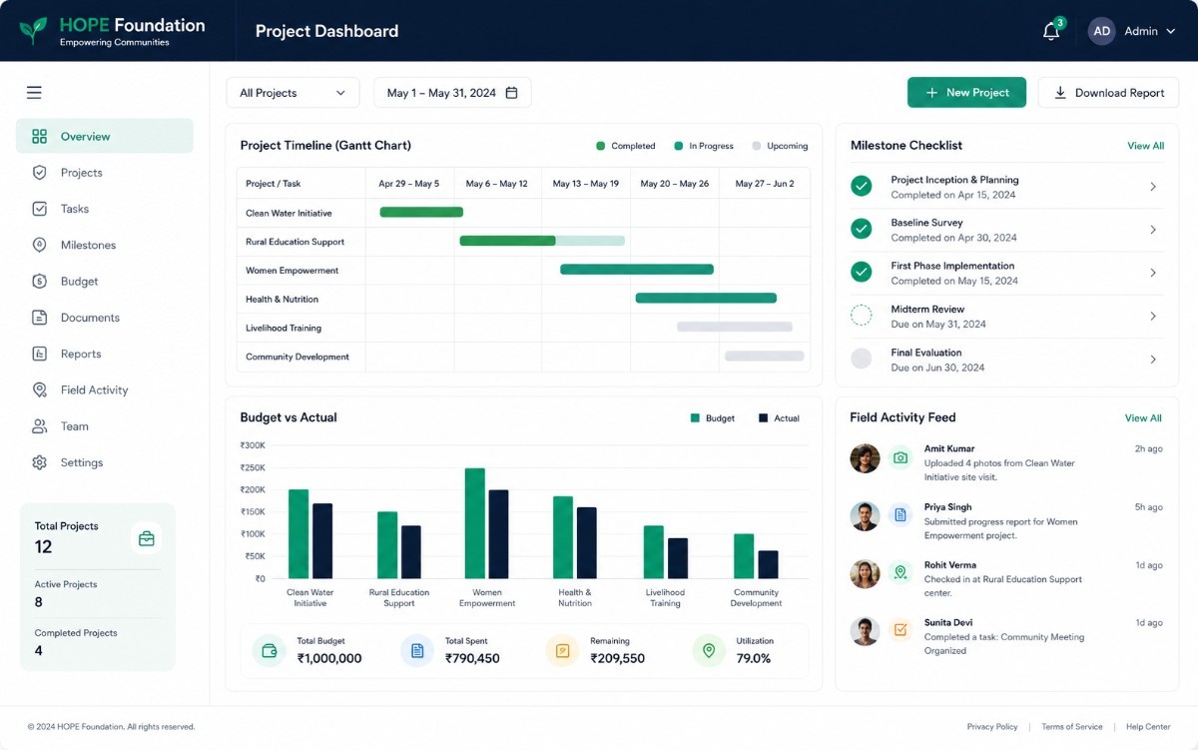Toggle Project Inception & Planning checkmark
The image size is (1198, 750).
(861, 186)
